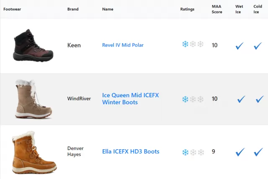The width and height of the screenshot is (268, 179).
Task: Click the Name column header
Action: pyautogui.click(x=108, y=9)
